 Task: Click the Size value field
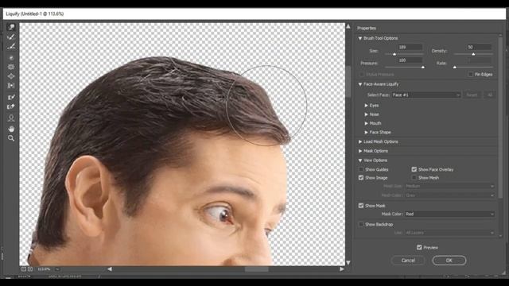tap(410, 48)
